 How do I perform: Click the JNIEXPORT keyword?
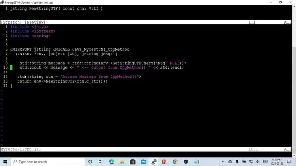pyautogui.click(x=21, y=49)
